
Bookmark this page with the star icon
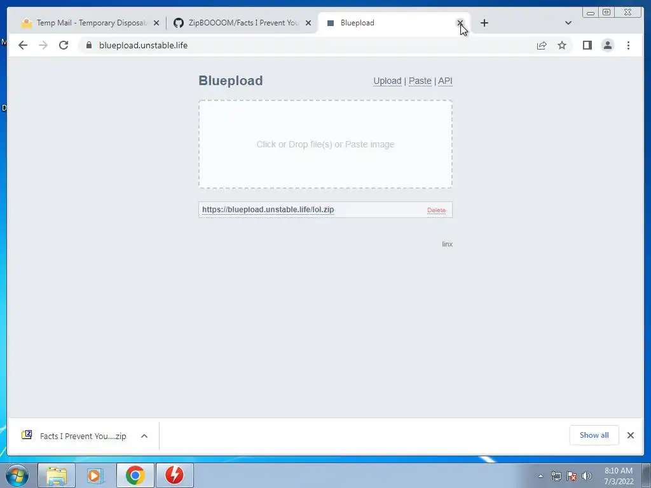click(562, 45)
